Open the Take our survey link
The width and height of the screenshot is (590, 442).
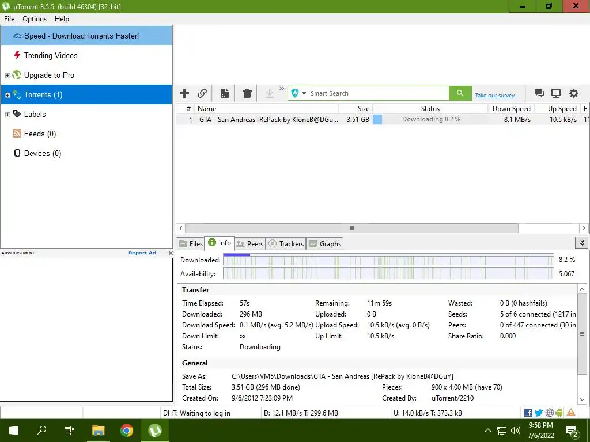(x=495, y=96)
